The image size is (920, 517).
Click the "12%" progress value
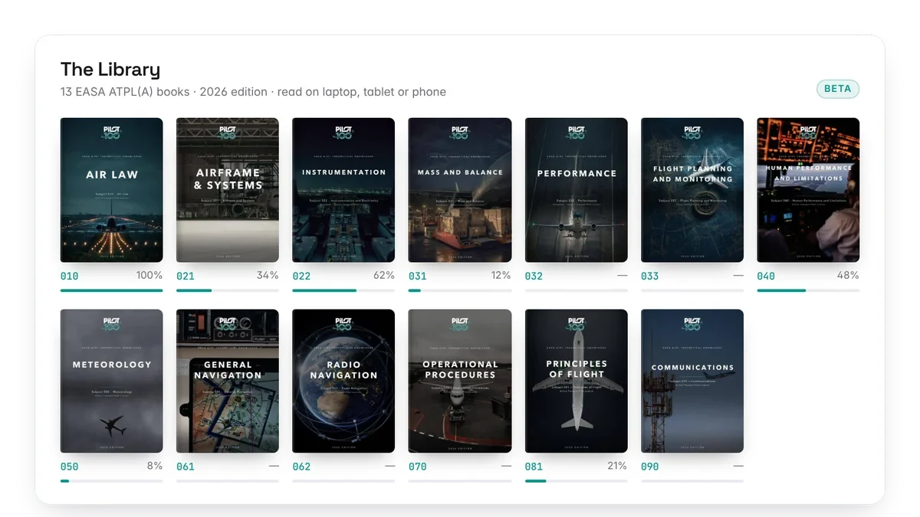[x=501, y=276]
